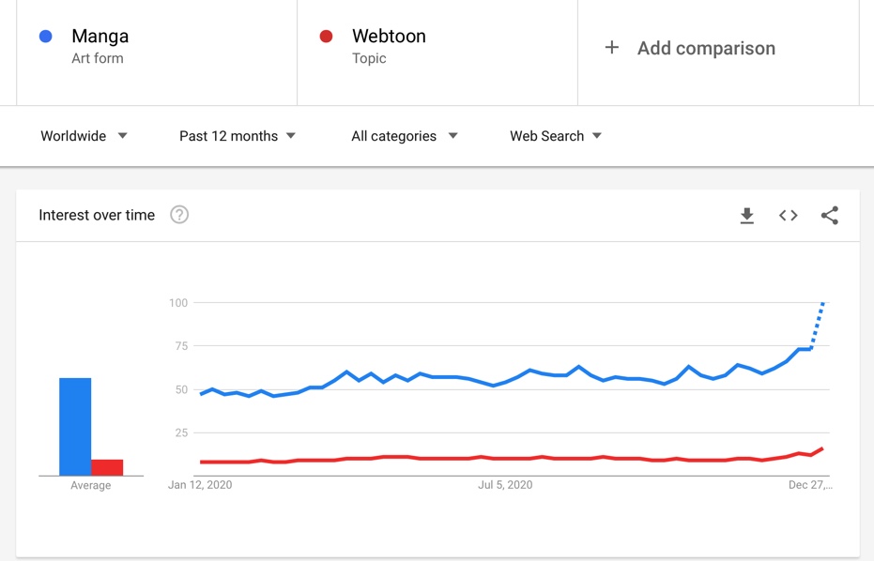Screen dimensions: 874x561
Task: Click the blue Manga average bar
Action: [x=75, y=427]
